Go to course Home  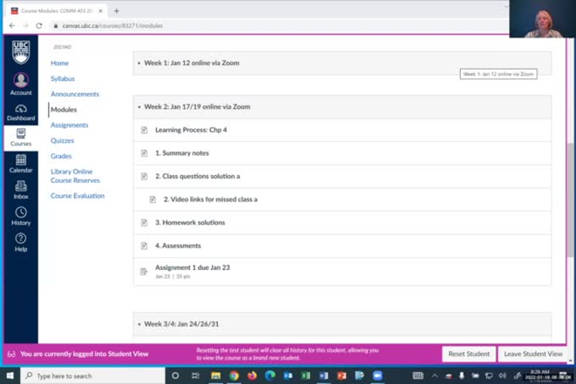59,64
